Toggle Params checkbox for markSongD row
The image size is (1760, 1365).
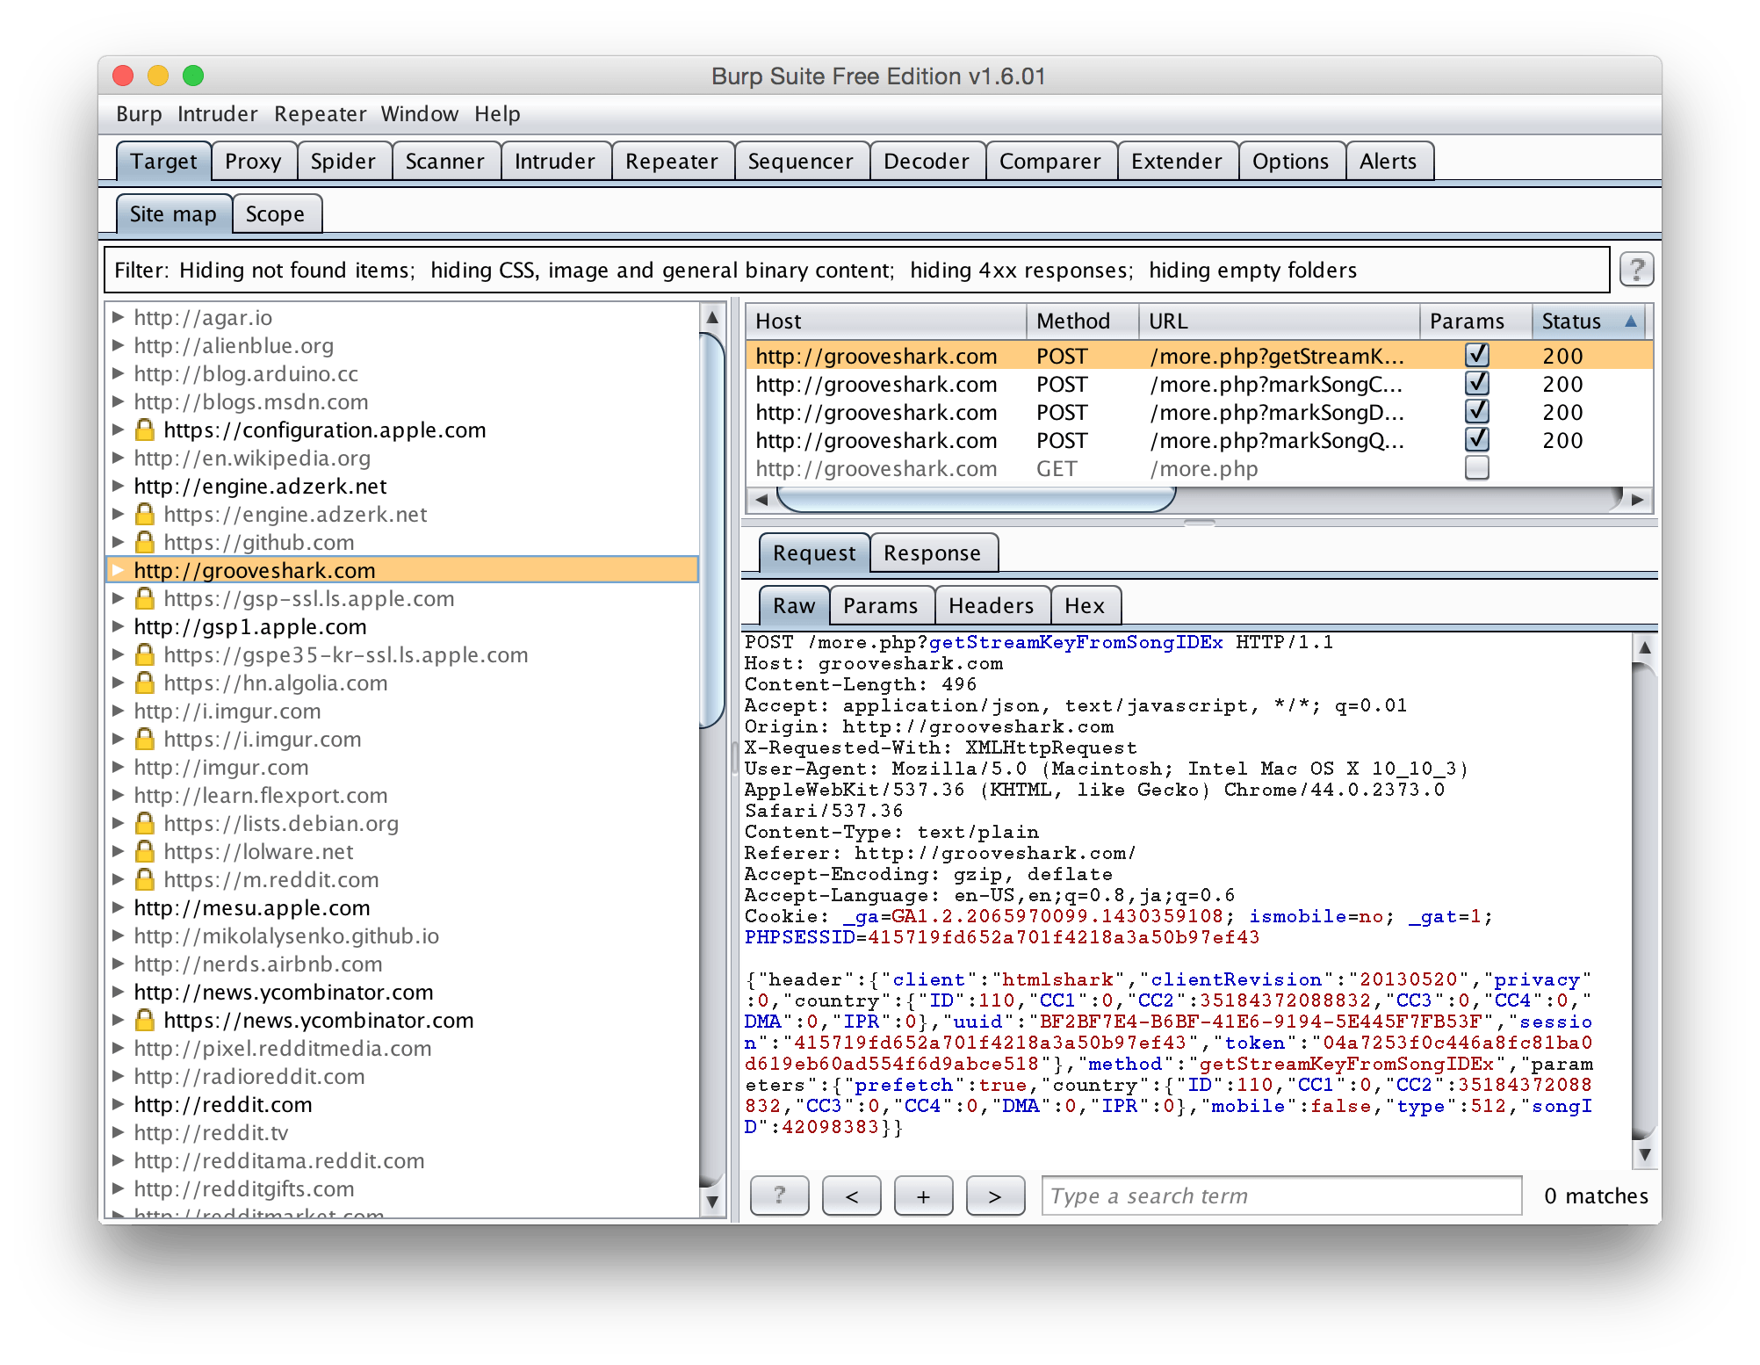(x=1476, y=411)
